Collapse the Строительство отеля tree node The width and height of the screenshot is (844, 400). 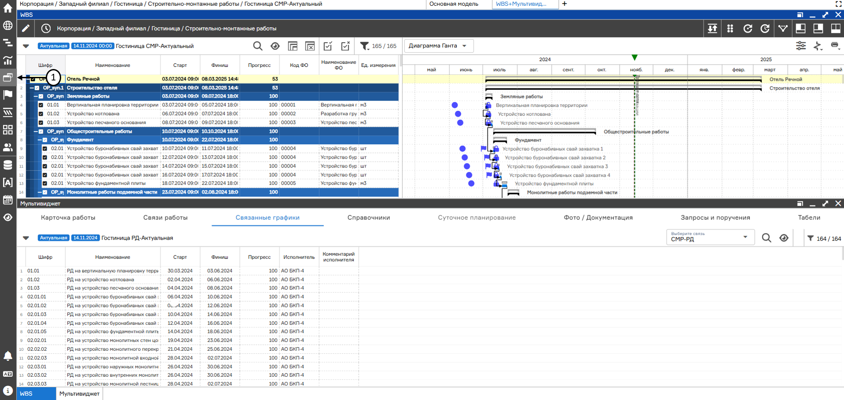(32, 88)
